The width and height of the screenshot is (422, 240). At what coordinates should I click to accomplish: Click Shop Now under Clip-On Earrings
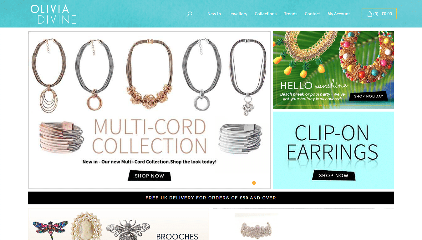point(334,175)
